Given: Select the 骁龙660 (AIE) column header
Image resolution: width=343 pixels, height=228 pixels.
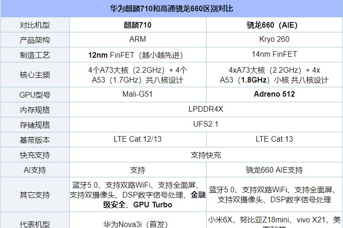Looking at the screenshot, I should (x=274, y=25).
